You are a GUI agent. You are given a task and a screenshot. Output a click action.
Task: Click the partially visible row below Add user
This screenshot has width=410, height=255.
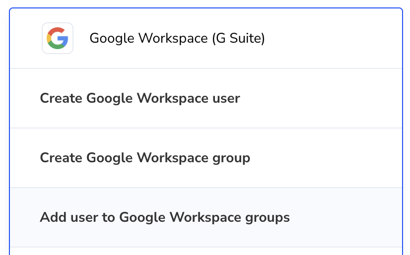coord(206,252)
